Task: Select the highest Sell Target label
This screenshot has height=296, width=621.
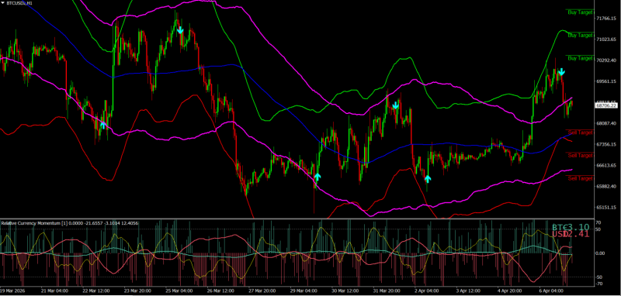Action: click(x=580, y=133)
